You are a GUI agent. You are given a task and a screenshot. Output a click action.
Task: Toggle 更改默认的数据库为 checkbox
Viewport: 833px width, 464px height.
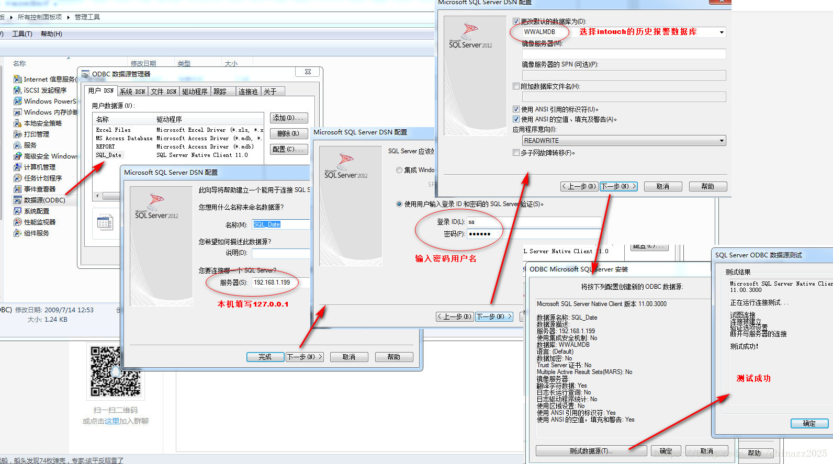click(516, 21)
